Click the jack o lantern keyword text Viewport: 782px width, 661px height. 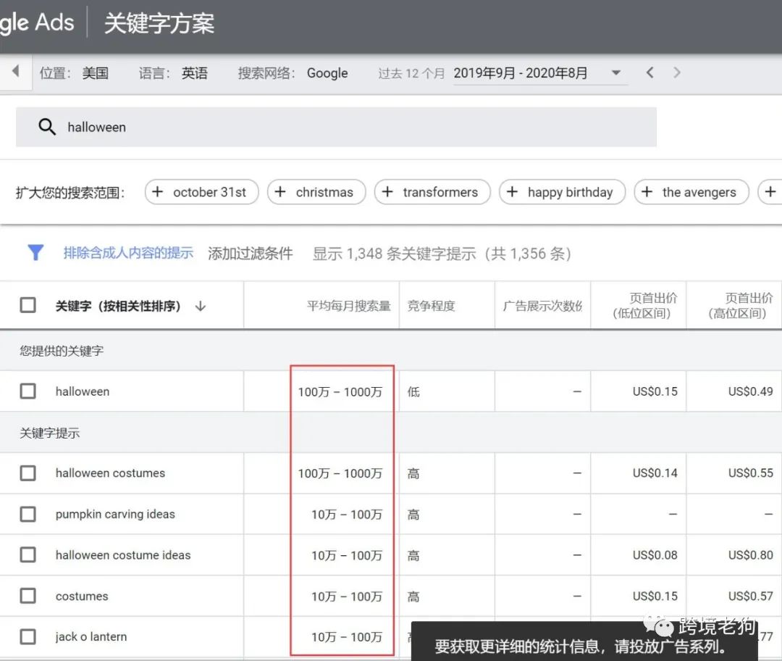click(x=91, y=637)
